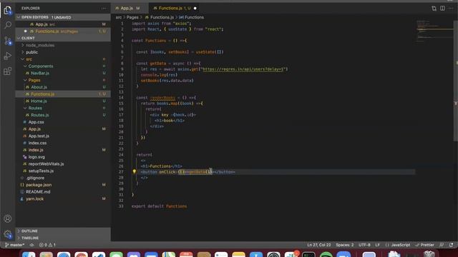Click the open changes icon in editor toolbar
458x257 pixels.
(x=434, y=8)
